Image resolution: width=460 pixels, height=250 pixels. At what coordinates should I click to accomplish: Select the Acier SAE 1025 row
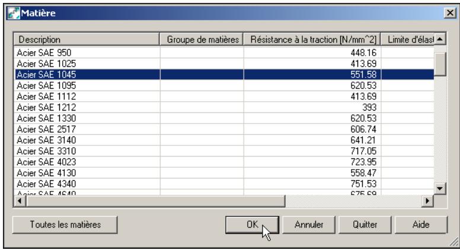[x=224, y=63]
